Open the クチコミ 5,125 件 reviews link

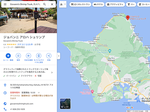pos(25,45)
